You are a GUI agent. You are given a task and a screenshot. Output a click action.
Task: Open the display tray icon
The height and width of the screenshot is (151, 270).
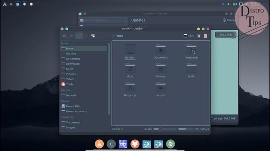(241, 4)
